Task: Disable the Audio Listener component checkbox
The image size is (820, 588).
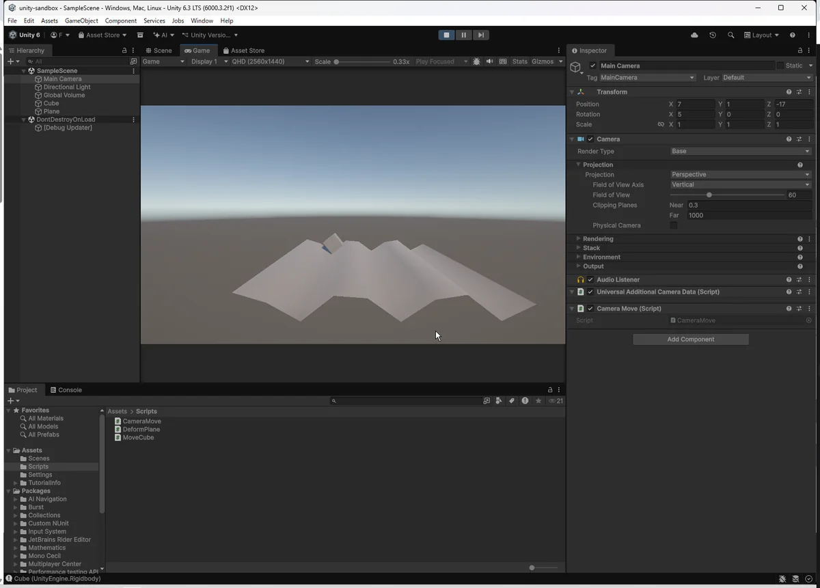Action: point(590,280)
